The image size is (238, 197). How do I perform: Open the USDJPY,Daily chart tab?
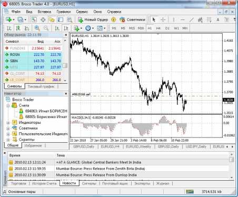tap(196, 146)
